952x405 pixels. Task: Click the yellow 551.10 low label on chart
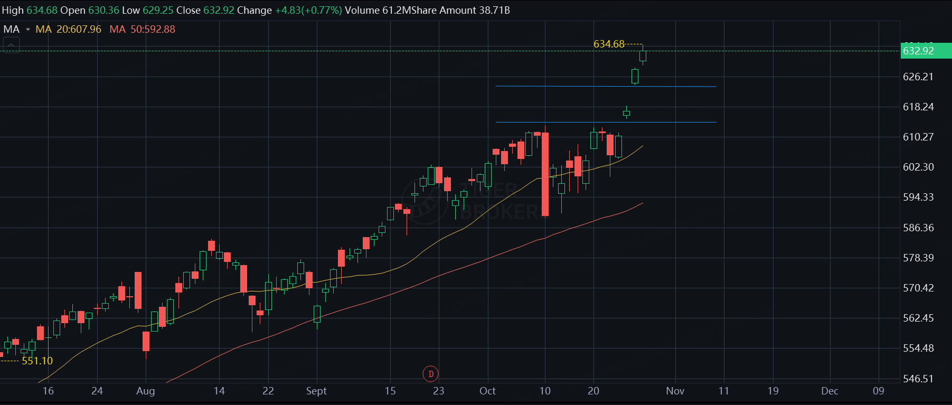pyautogui.click(x=37, y=361)
